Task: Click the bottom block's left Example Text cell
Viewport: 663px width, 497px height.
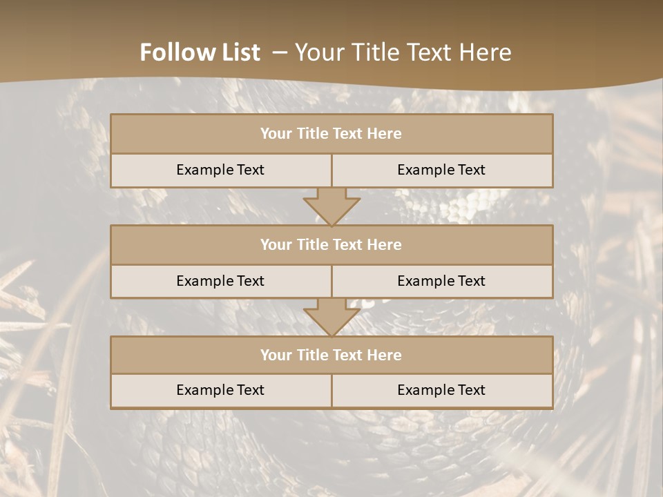Action: 220,390
